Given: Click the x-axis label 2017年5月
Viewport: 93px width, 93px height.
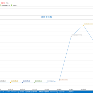Looking at the screenshot, I should click(x=23, y=89).
